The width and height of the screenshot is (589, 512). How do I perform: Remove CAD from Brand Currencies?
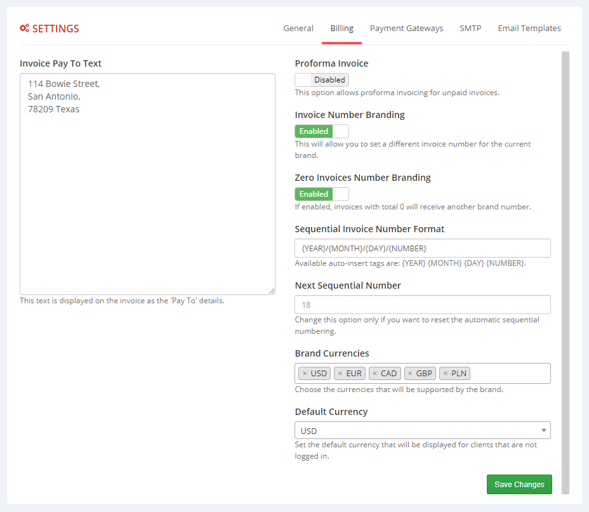coord(375,373)
